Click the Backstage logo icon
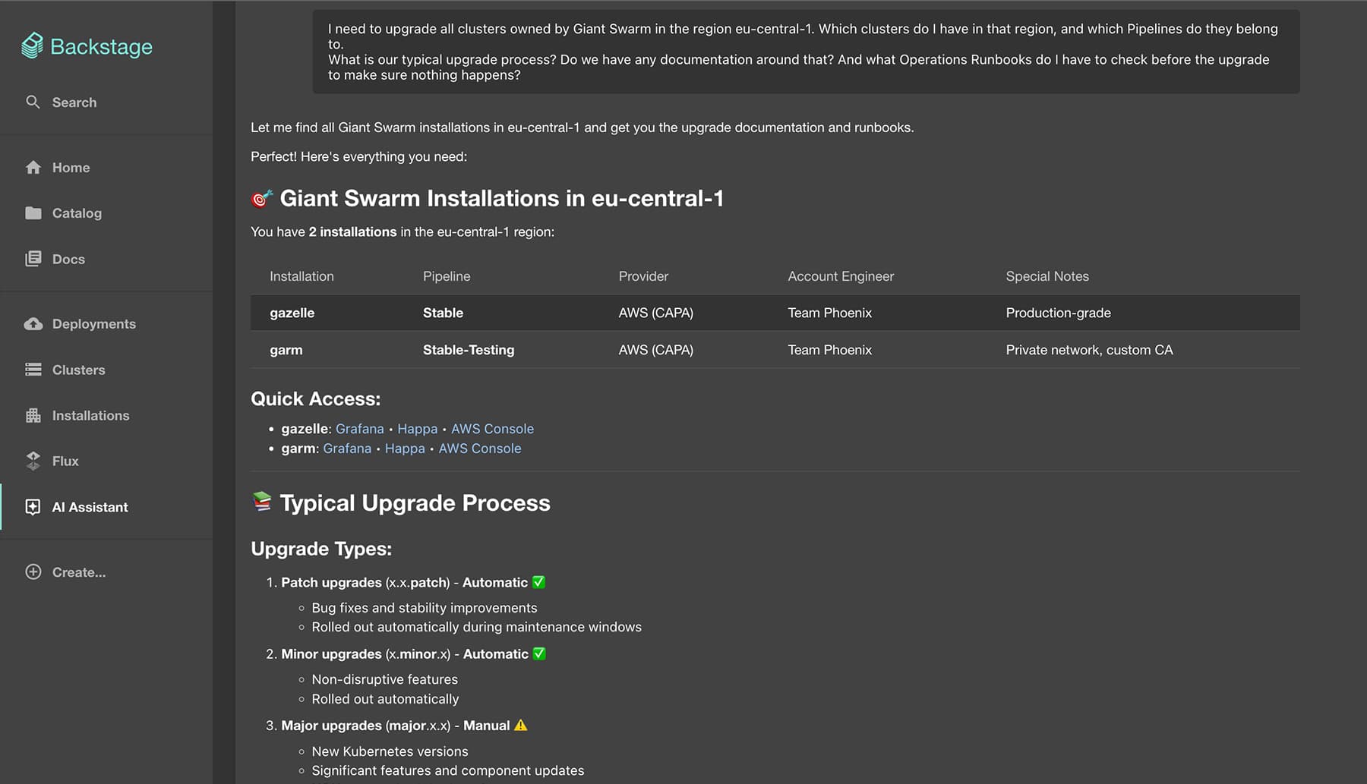 click(x=32, y=46)
